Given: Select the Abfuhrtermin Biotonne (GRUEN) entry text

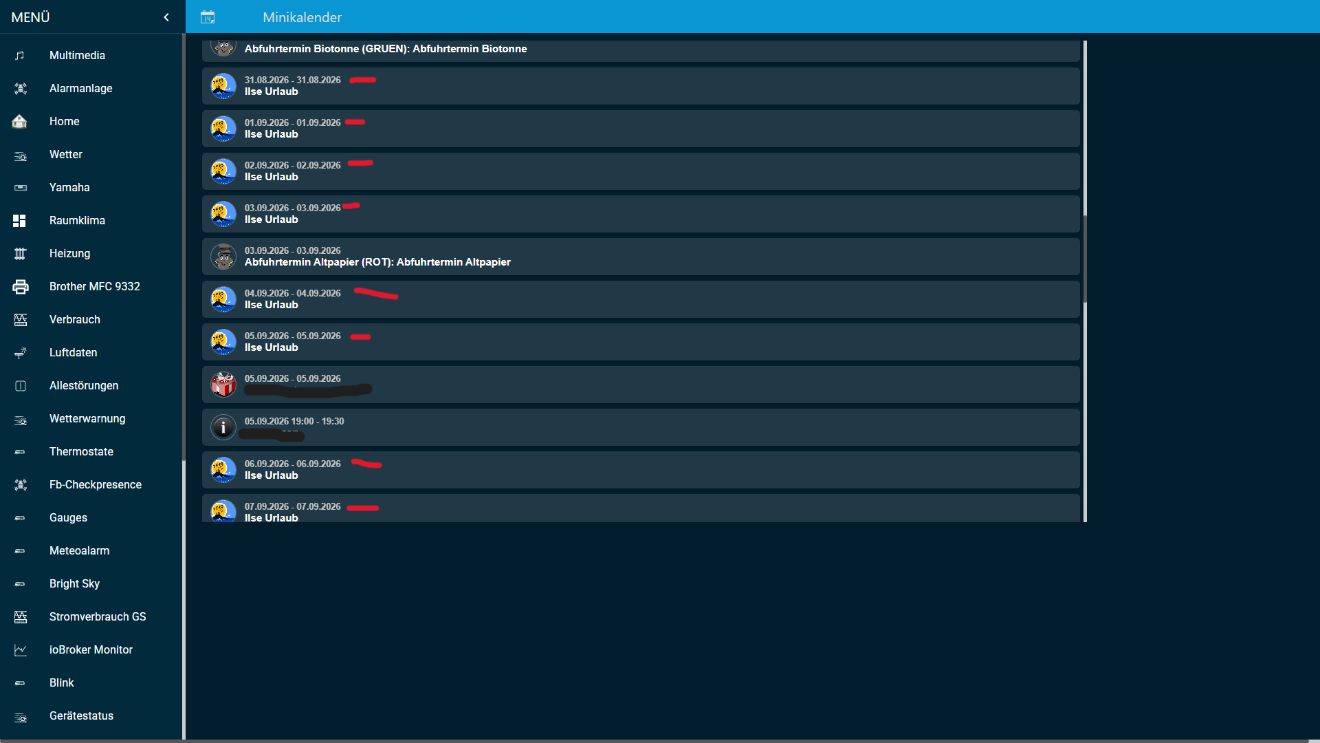Looking at the screenshot, I should click(386, 49).
